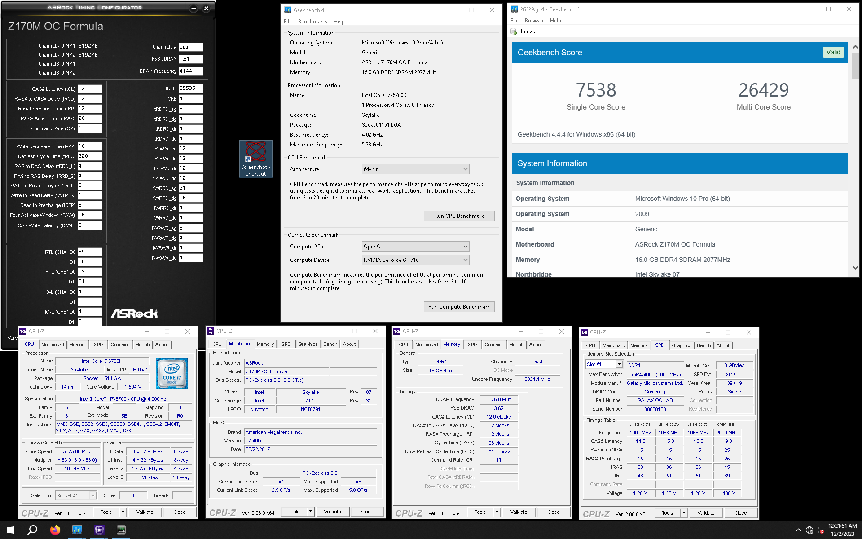Open the Screenshot Shortcut desktop icon
Viewport: 862px width, 539px height.
click(255, 159)
